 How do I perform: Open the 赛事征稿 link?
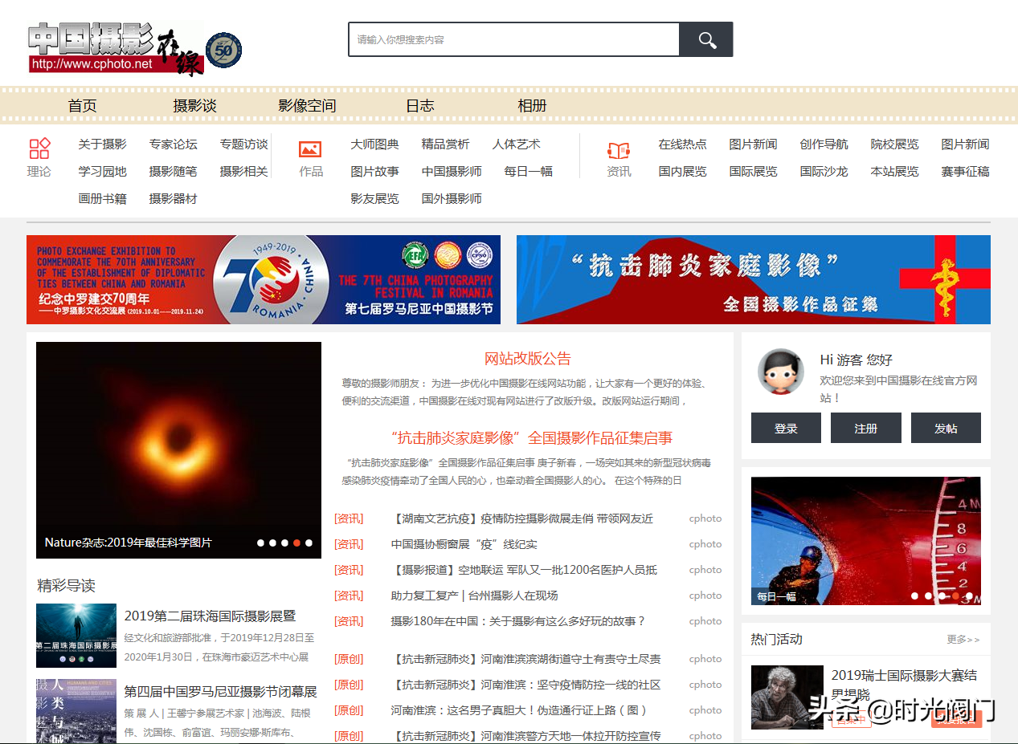point(965,172)
